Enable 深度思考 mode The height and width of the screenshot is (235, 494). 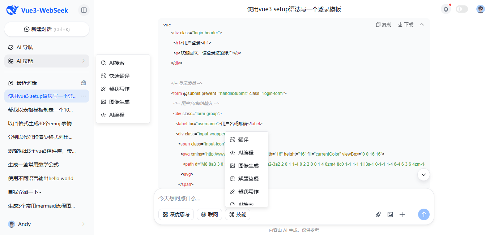(176, 214)
